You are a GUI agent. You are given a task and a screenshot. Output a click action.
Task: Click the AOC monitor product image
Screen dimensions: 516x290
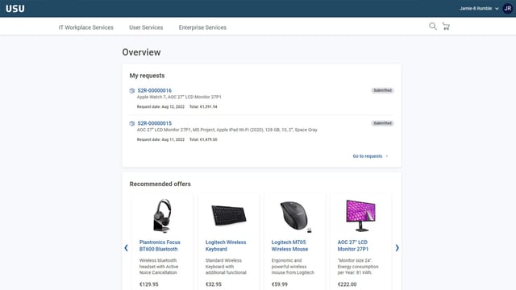pyautogui.click(x=360, y=215)
